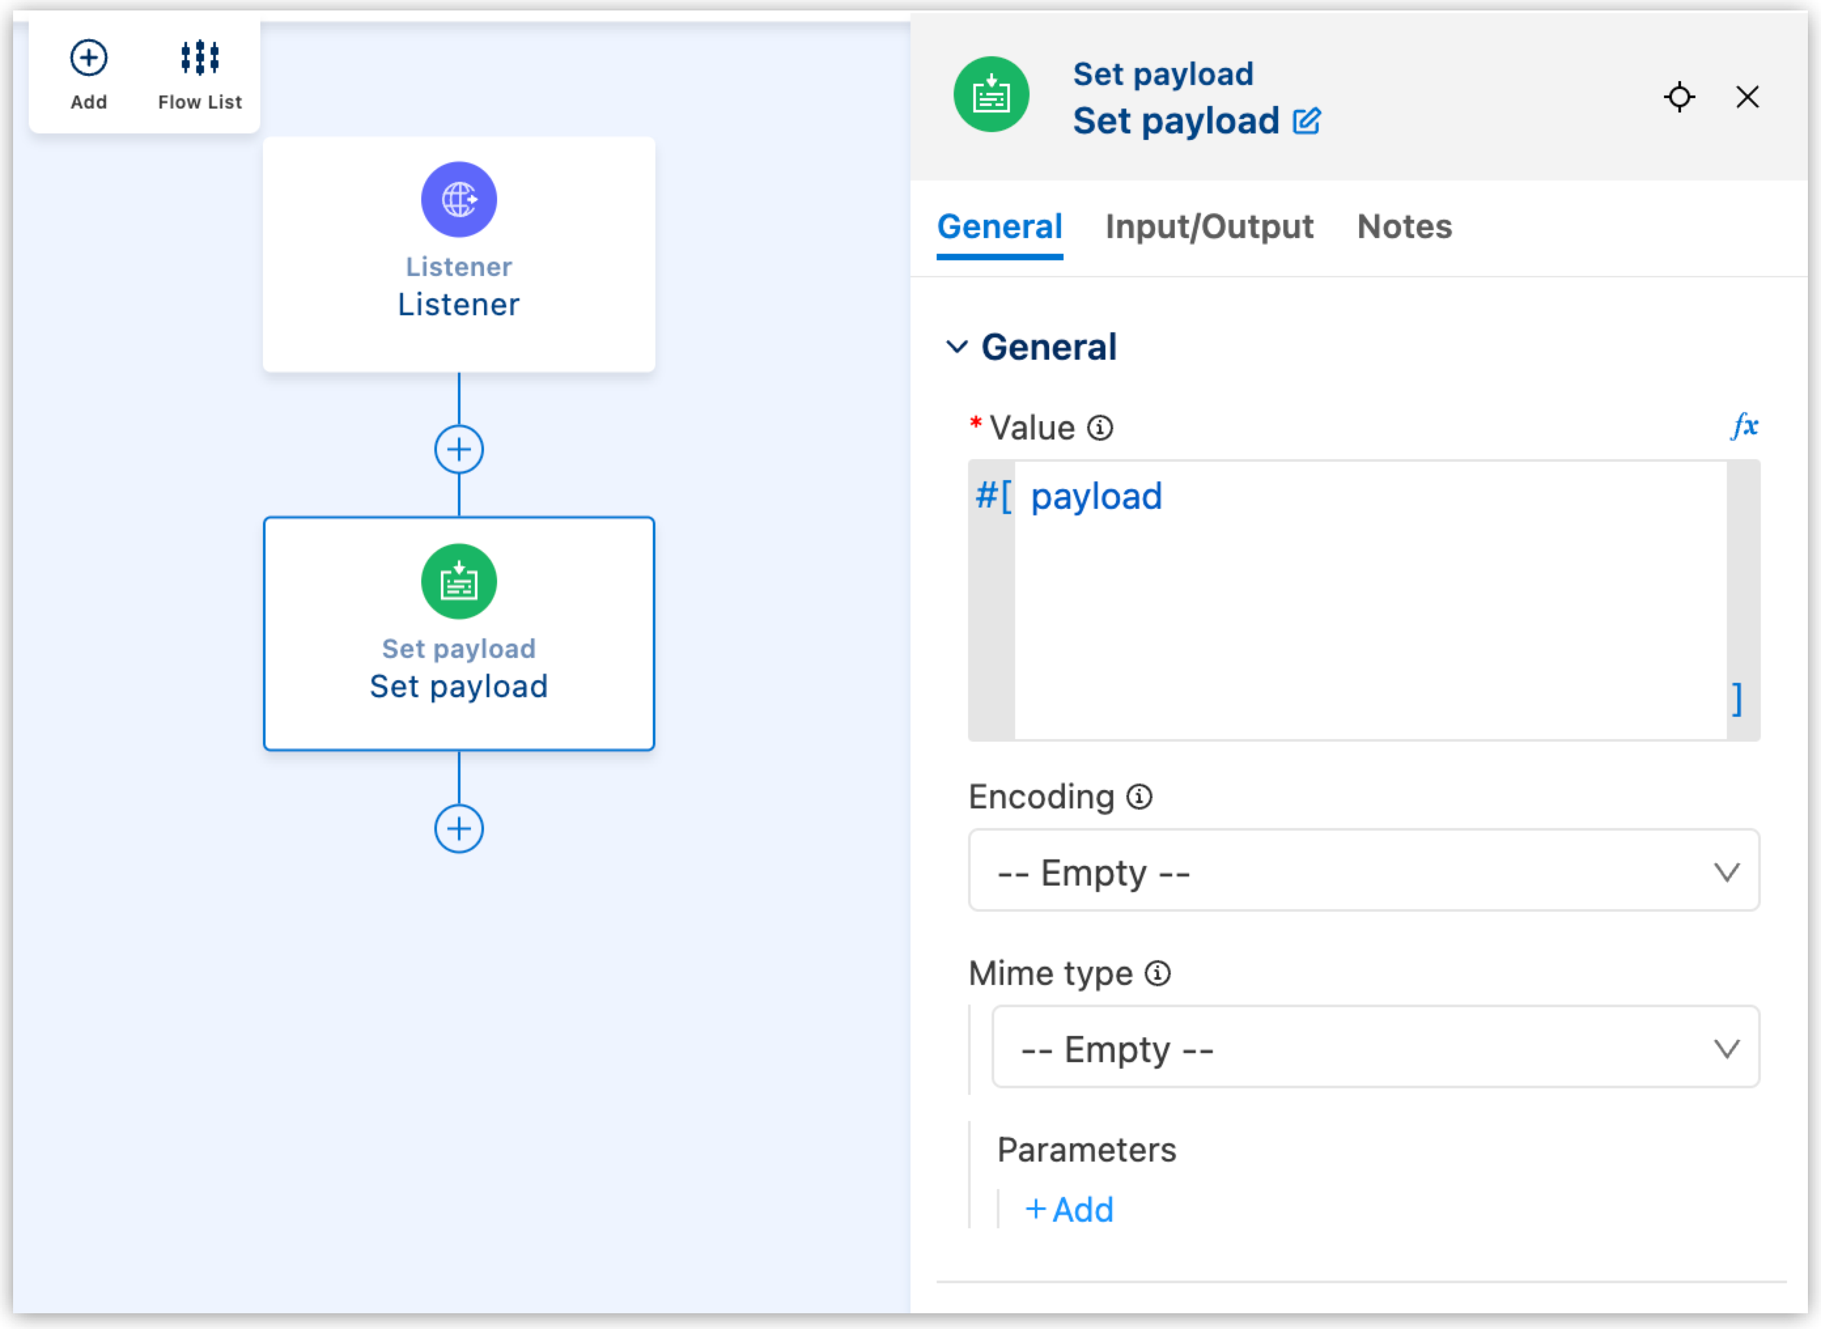
Task: Click the + Add parameters link
Action: coord(1069,1209)
